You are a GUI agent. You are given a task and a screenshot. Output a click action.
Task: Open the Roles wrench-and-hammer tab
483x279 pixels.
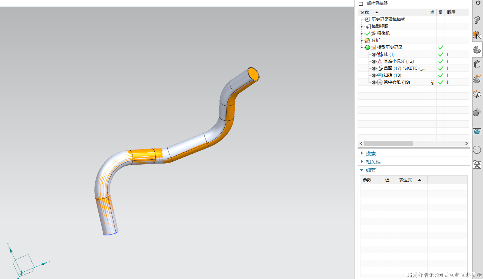click(x=477, y=165)
